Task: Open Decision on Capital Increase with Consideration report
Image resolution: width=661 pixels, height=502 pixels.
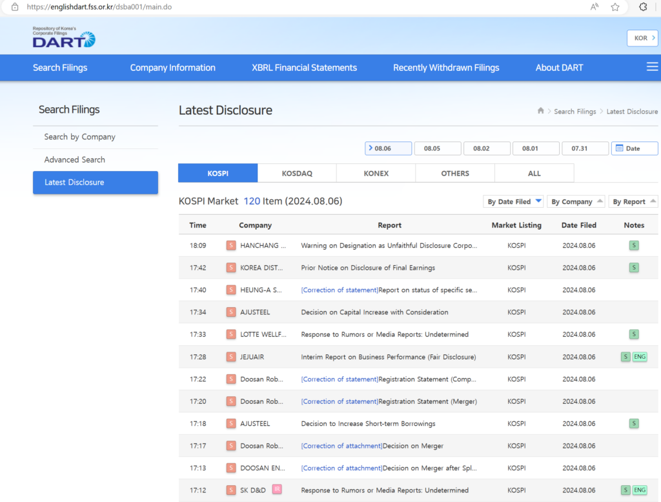Action: pyautogui.click(x=375, y=312)
